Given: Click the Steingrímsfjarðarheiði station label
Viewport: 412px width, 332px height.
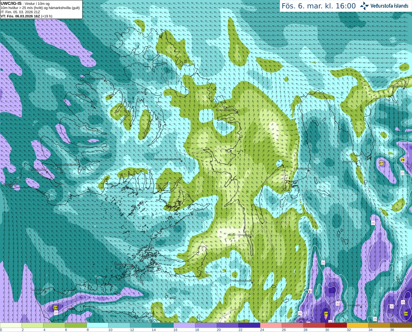Looking at the screenshot, I should click(x=167, y=159).
